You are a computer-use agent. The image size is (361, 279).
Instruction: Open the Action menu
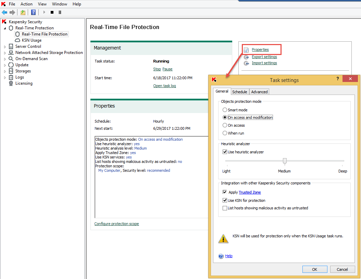(26, 4)
